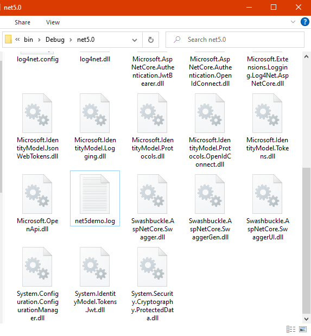Screen dimensions: 311x336
Task: Switch to large icons view layout icon
Action: 303,329
